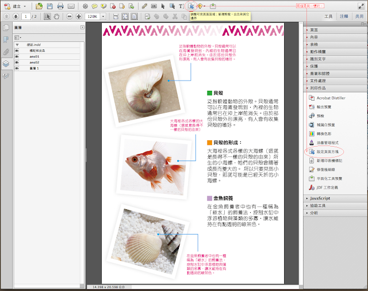
Task: Collapse the Layers panel with the top-right button
Action: [x=82, y=28]
